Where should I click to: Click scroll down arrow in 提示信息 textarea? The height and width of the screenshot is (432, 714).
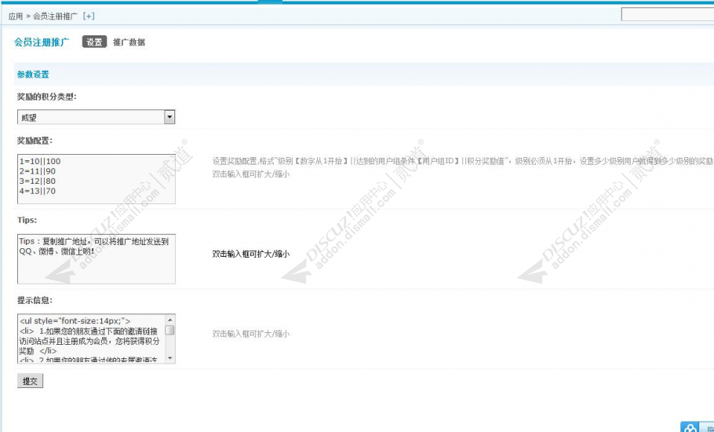click(169, 358)
